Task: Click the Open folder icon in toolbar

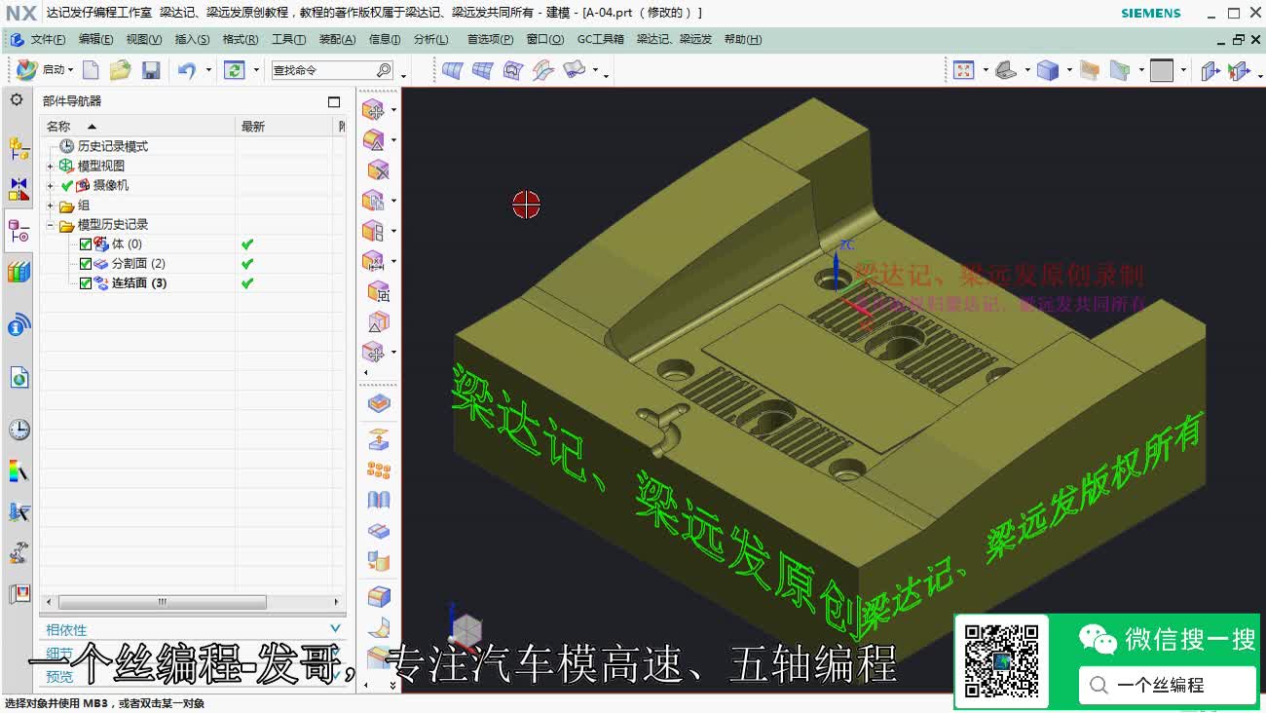Action: coord(121,70)
